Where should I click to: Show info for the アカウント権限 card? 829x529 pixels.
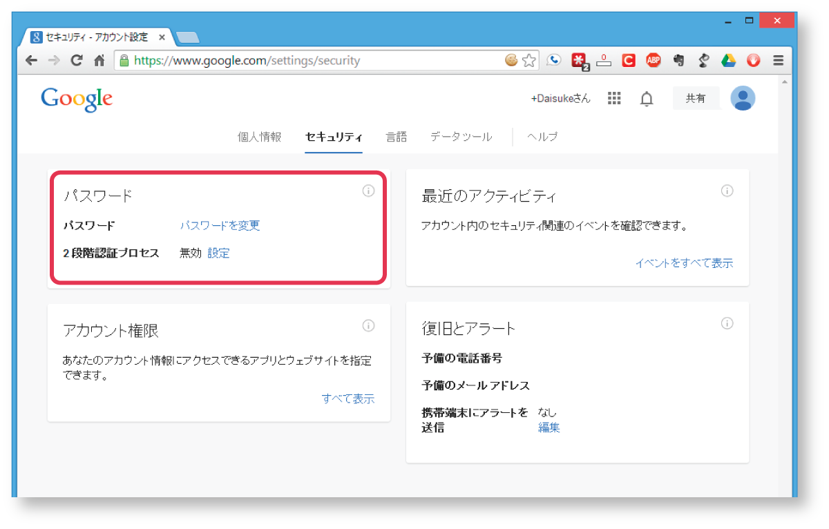(x=368, y=325)
